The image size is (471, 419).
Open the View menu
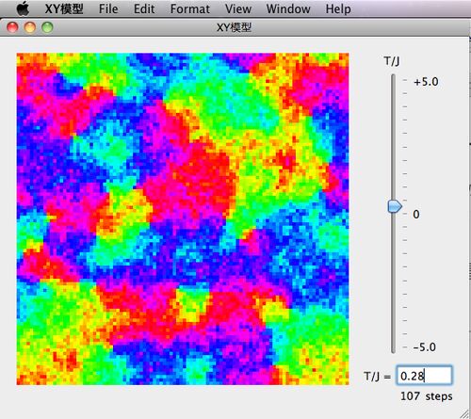click(238, 8)
